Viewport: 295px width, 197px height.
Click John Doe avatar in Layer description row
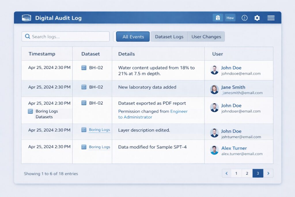(x=214, y=133)
